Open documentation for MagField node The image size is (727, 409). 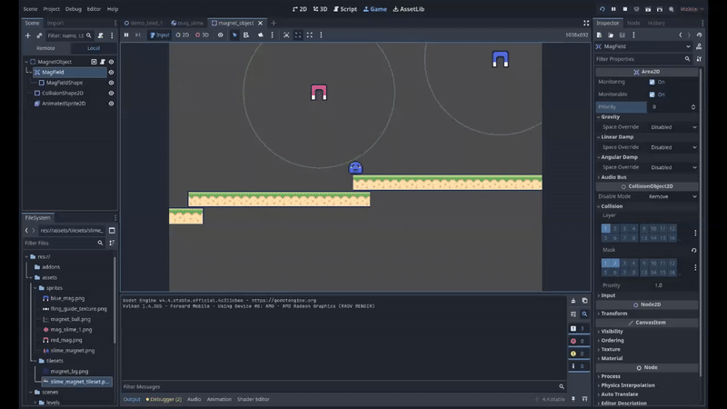[x=699, y=46]
